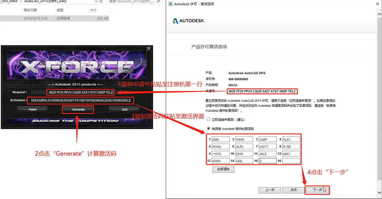Click 下一步 to proceed to next step
Viewport: 382px width, 199px height.
point(317,190)
